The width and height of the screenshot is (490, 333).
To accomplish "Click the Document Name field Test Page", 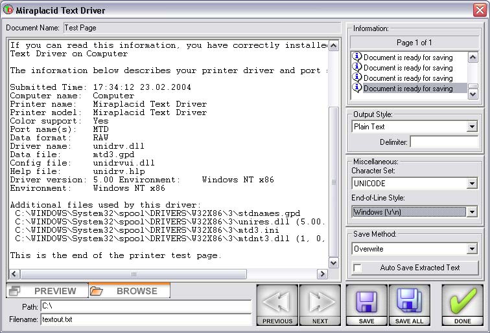I will 202,28.
